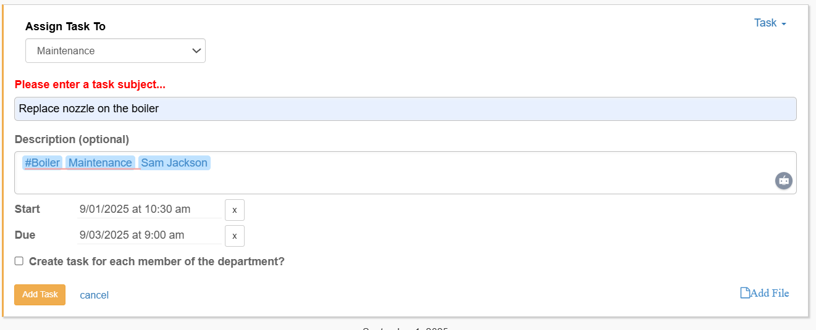Open the Assign Task To dropdown

click(x=116, y=51)
